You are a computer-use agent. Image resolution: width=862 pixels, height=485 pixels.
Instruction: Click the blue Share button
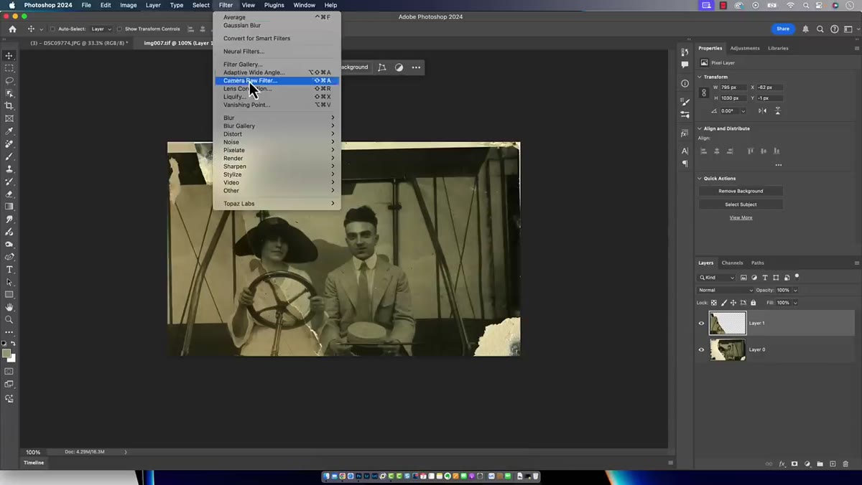click(x=783, y=29)
